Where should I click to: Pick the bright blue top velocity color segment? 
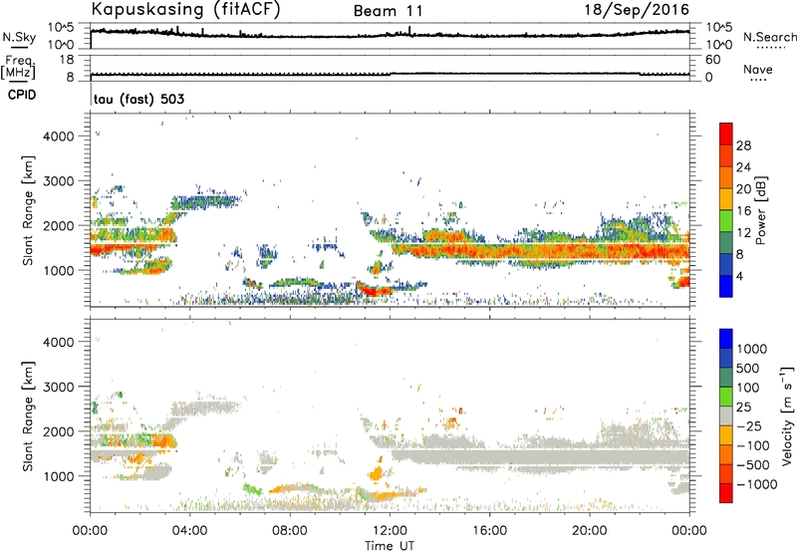click(x=726, y=339)
